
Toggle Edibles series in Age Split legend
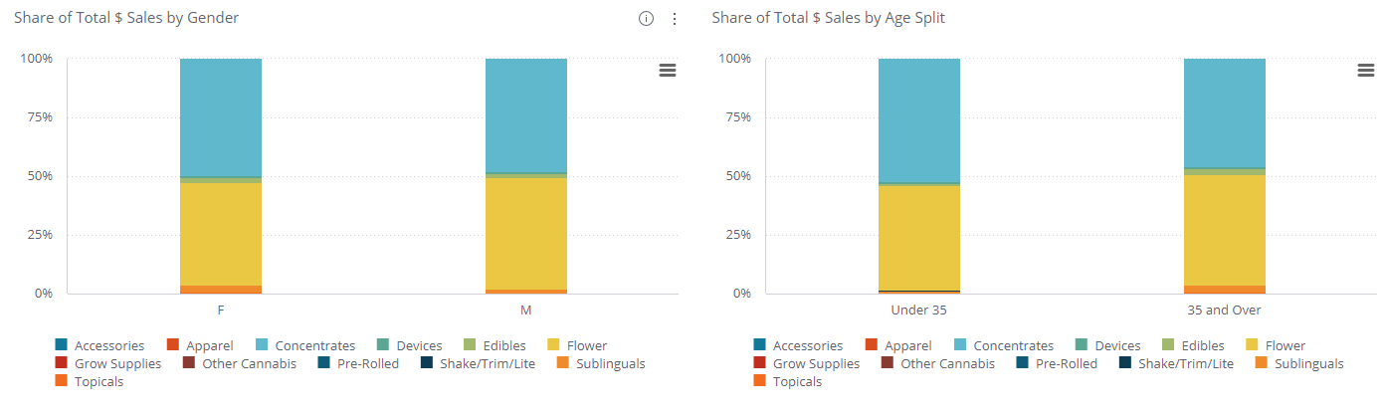point(1203,346)
